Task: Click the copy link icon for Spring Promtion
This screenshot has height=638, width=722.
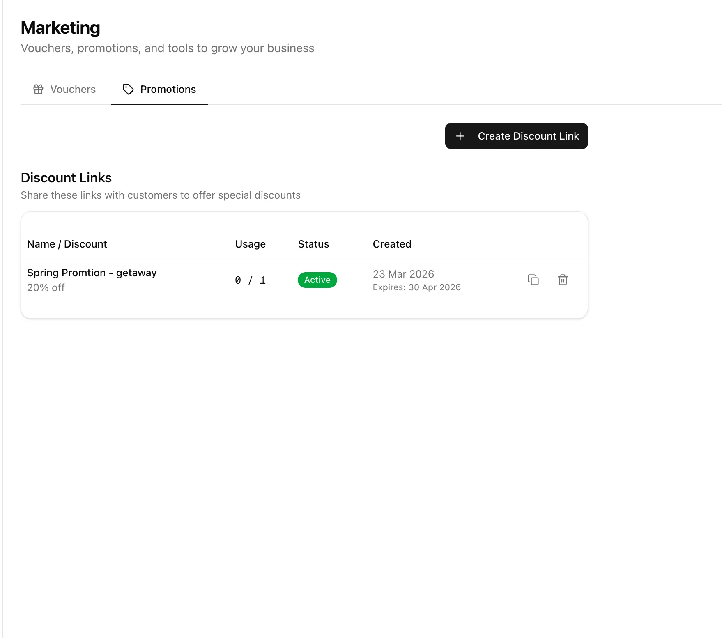Action: (x=533, y=280)
